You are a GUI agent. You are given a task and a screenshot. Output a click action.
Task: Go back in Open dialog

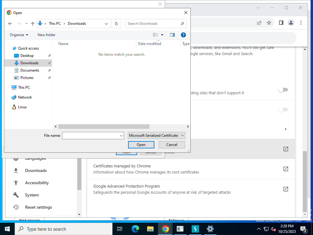[10, 24]
